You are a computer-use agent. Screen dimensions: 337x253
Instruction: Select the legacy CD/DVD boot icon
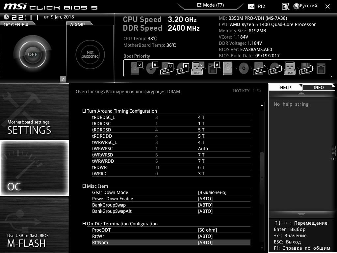[x=244, y=68]
